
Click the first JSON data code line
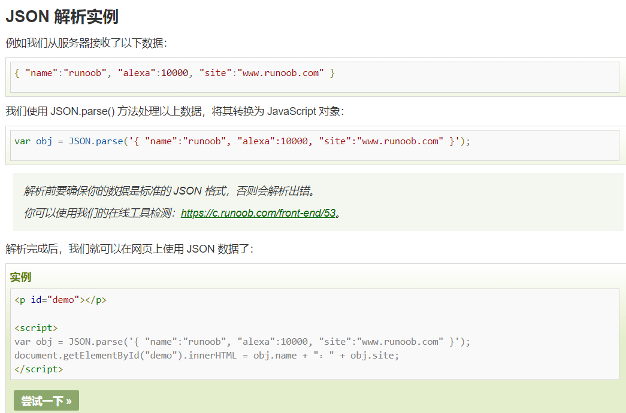coord(174,73)
